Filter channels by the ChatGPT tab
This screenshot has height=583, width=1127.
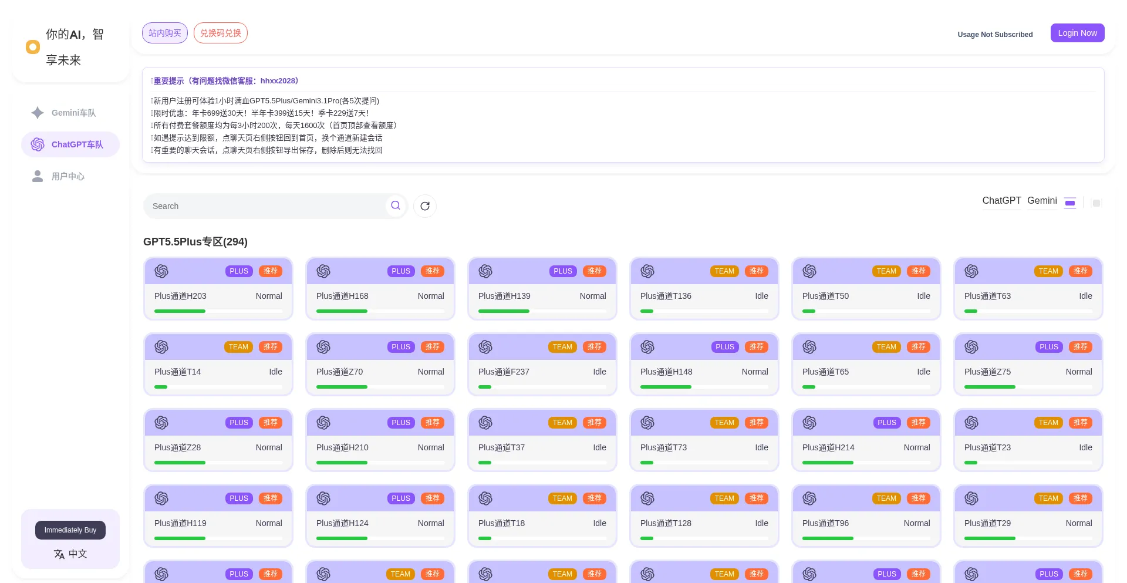(1002, 201)
